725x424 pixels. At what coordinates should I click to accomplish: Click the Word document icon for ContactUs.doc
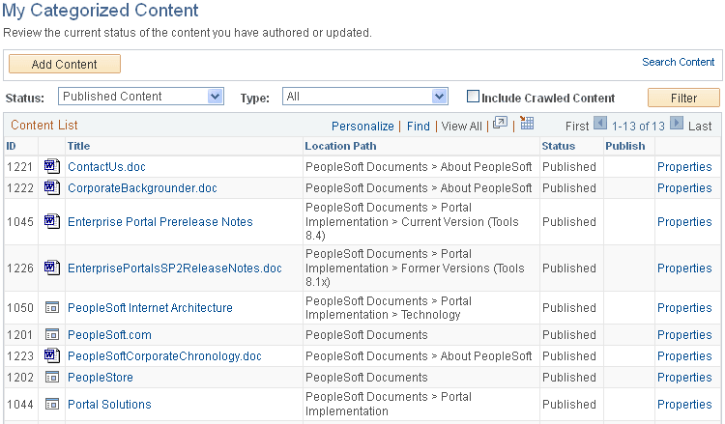point(52,166)
